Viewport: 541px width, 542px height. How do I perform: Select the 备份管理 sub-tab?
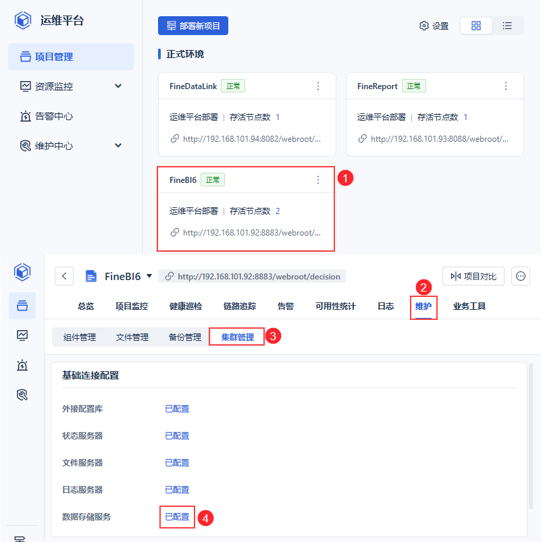(x=184, y=337)
